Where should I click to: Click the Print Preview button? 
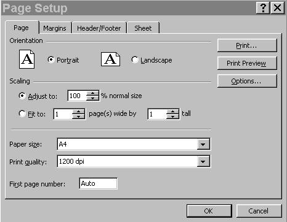(247, 63)
